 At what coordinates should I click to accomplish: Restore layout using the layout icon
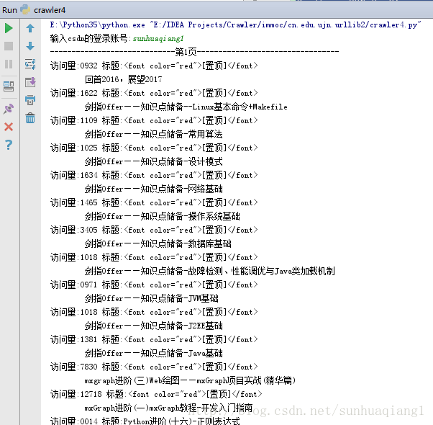pyautogui.click(x=9, y=86)
